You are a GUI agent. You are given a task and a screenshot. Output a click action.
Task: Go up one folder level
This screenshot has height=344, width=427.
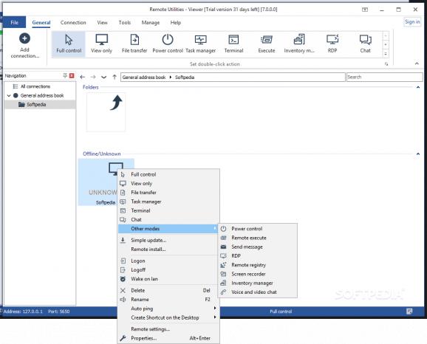coord(115,78)
